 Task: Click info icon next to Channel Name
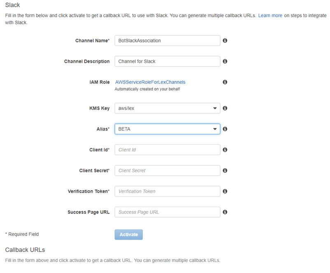coord(225,41)
